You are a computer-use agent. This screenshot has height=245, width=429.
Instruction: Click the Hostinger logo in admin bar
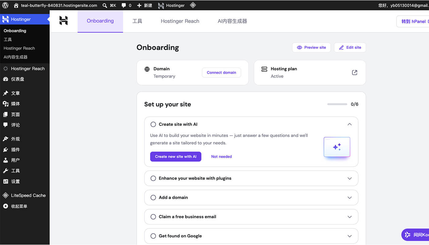click(x=161, y=5)
